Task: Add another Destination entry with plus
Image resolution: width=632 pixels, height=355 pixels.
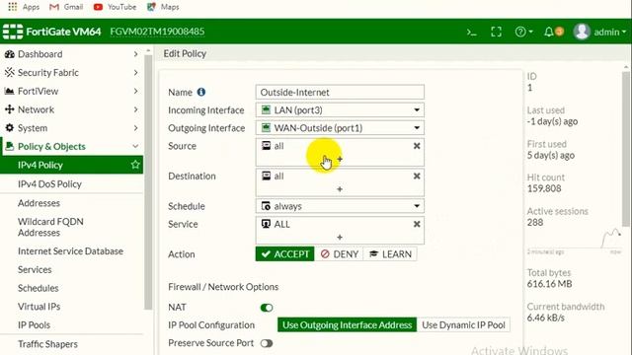Action: [340, 189]
